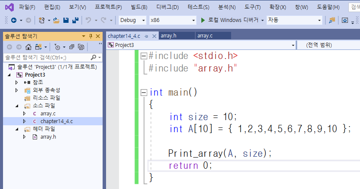Screen dimensions: 360x189
Task: Create a new project icon
Action: pyautogui.click(x=41, y=20)
